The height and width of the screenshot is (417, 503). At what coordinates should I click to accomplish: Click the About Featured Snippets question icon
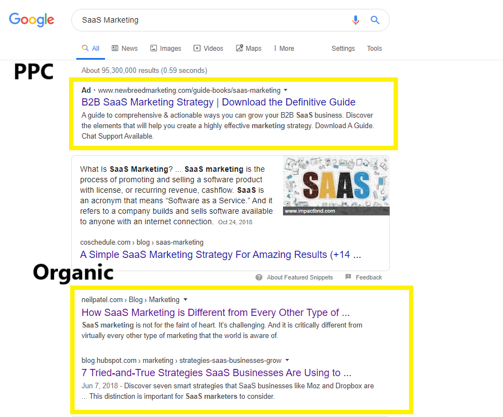click(259, 277)
